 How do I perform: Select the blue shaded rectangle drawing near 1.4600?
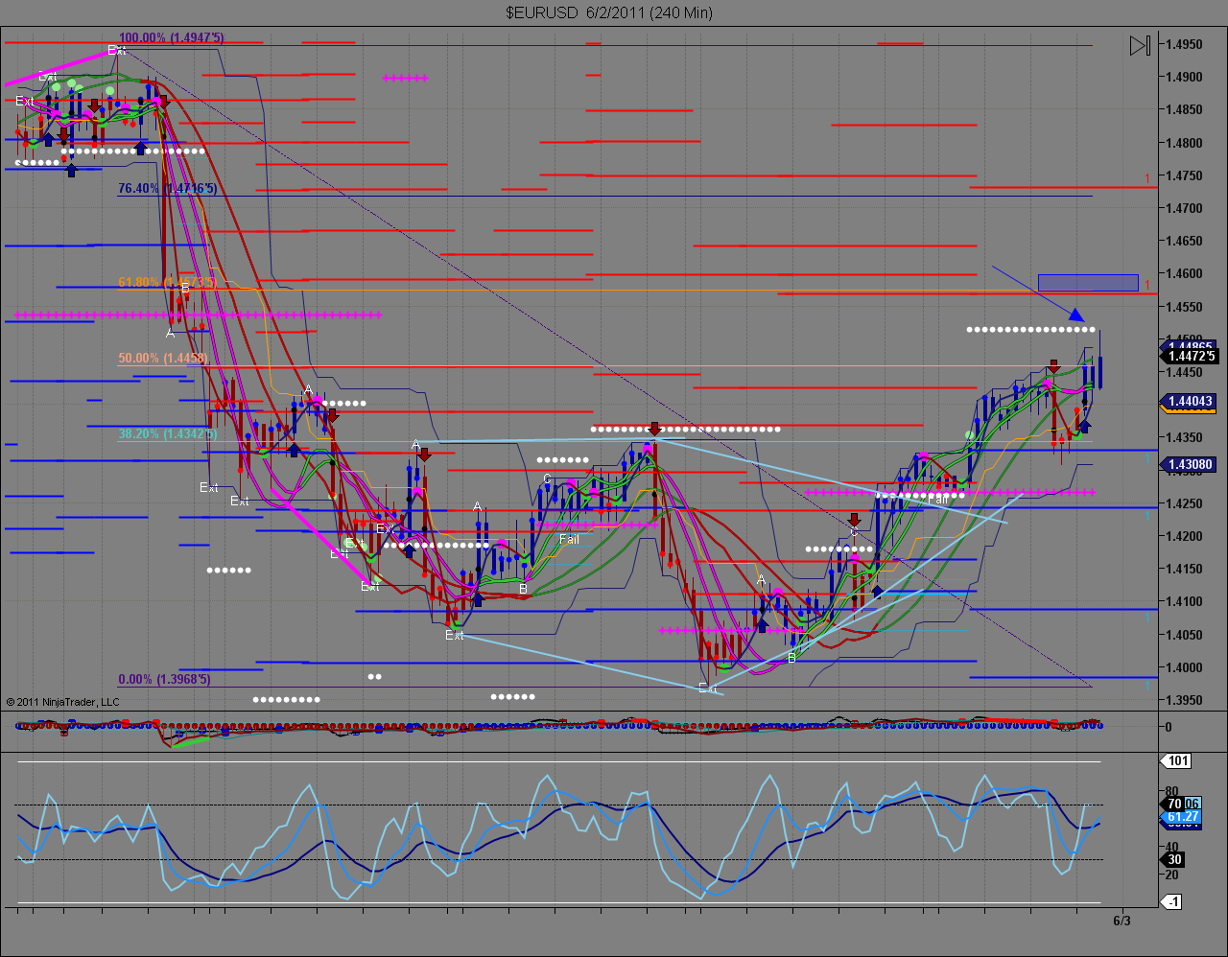1088,283
